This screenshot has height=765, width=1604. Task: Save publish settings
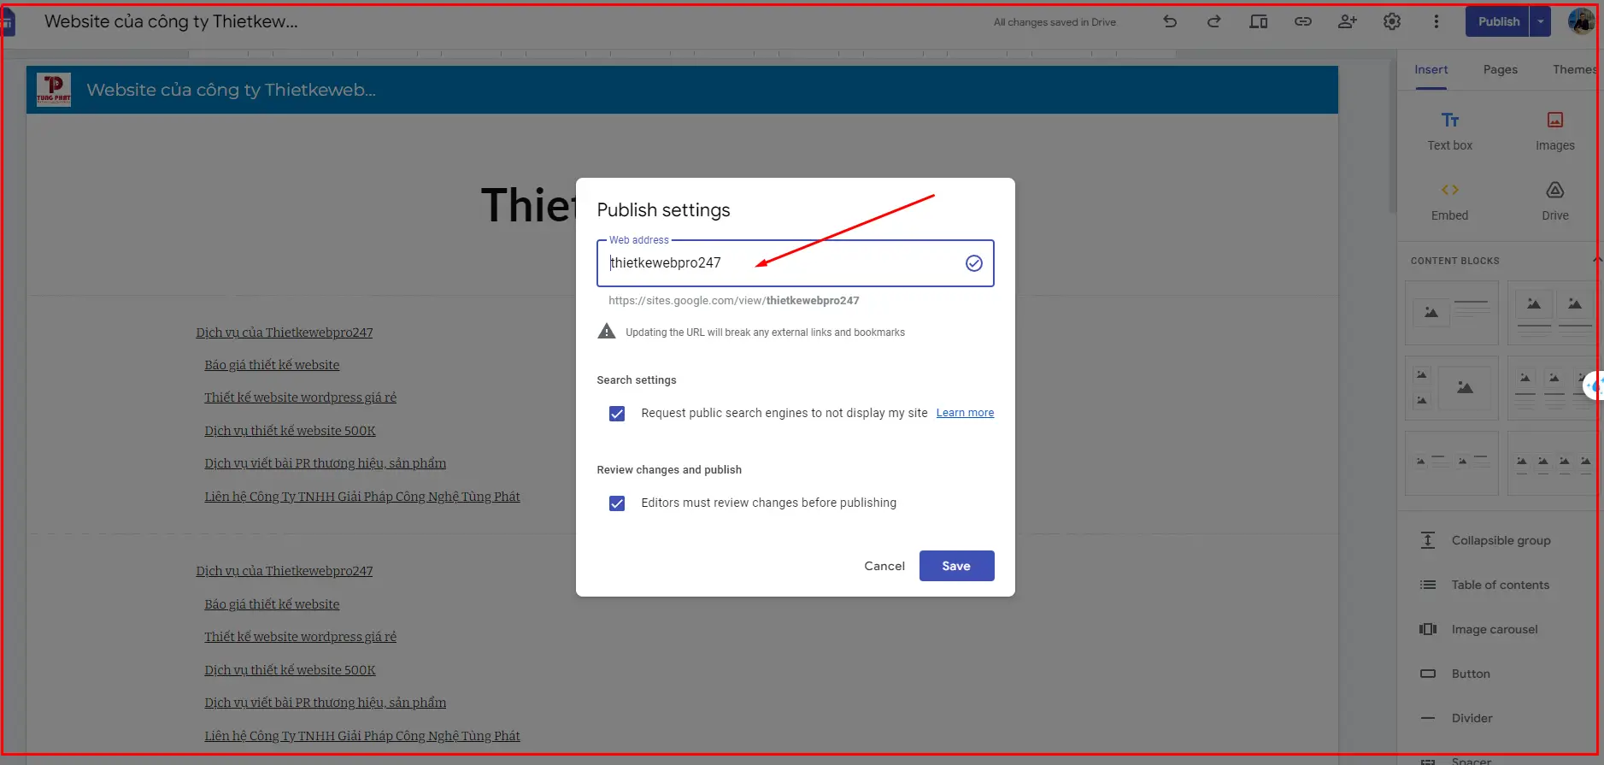(x=956, y=566)
